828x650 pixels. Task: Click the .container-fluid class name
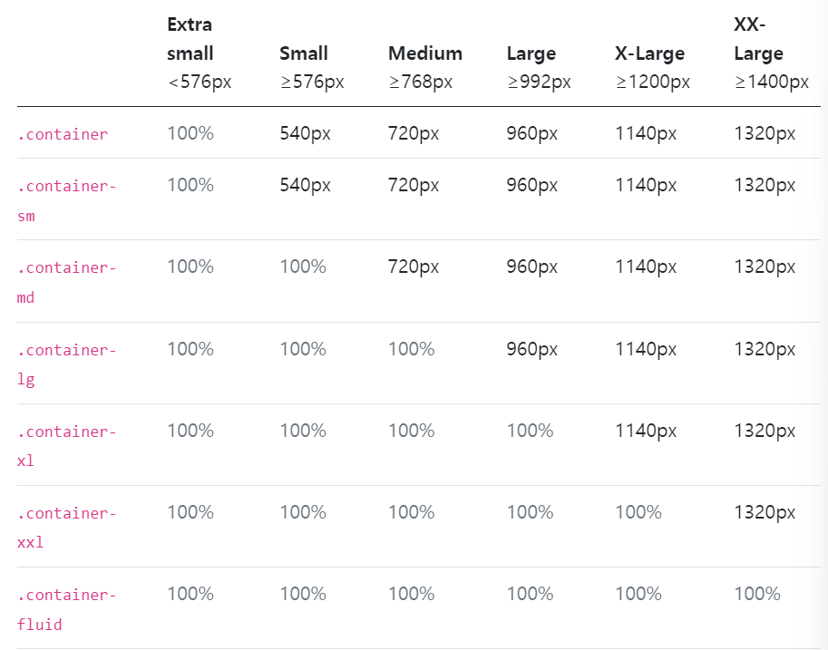67,609
